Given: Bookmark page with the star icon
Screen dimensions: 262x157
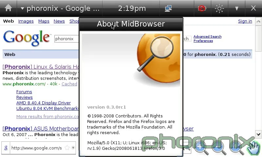Looking at the screenshot, I should point(67,148).
